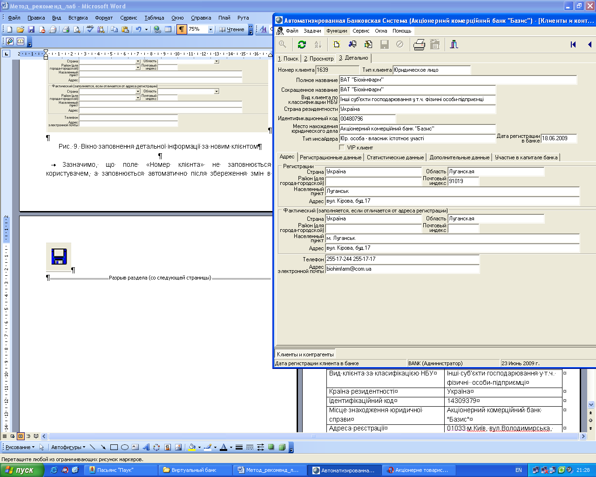Click the Open folder icon in Word

coord(20,29)
